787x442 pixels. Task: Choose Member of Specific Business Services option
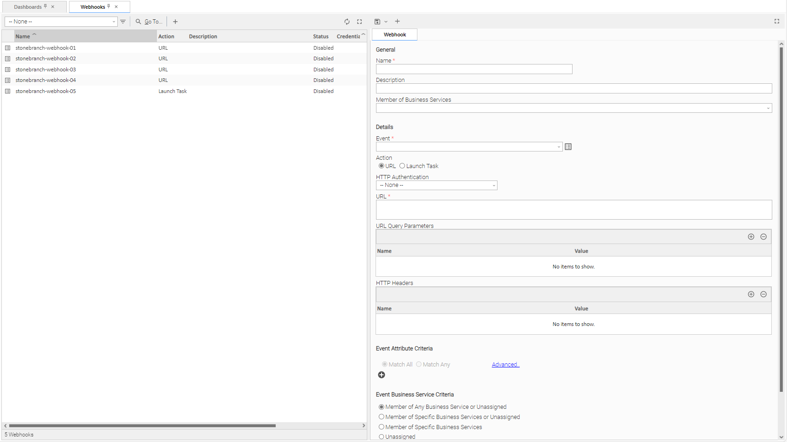point(382,427)
